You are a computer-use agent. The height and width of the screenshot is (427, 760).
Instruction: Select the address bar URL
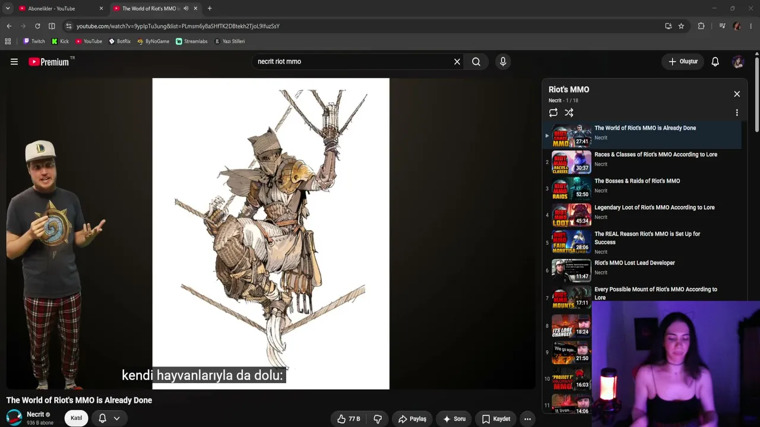tap(178, 26)
